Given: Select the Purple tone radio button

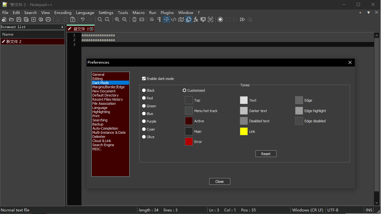Looking at the screenshot, I should 144,121.
